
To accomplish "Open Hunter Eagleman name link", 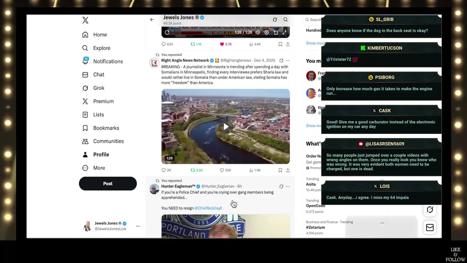I will (178, 186).
